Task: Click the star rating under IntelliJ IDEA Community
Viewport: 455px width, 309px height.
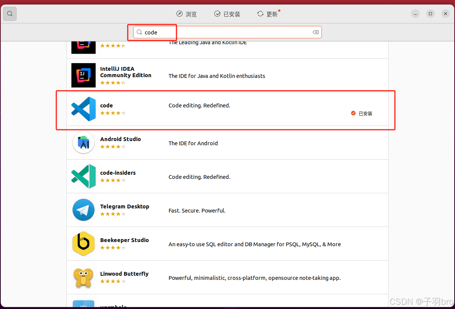Action: point(113,83)
